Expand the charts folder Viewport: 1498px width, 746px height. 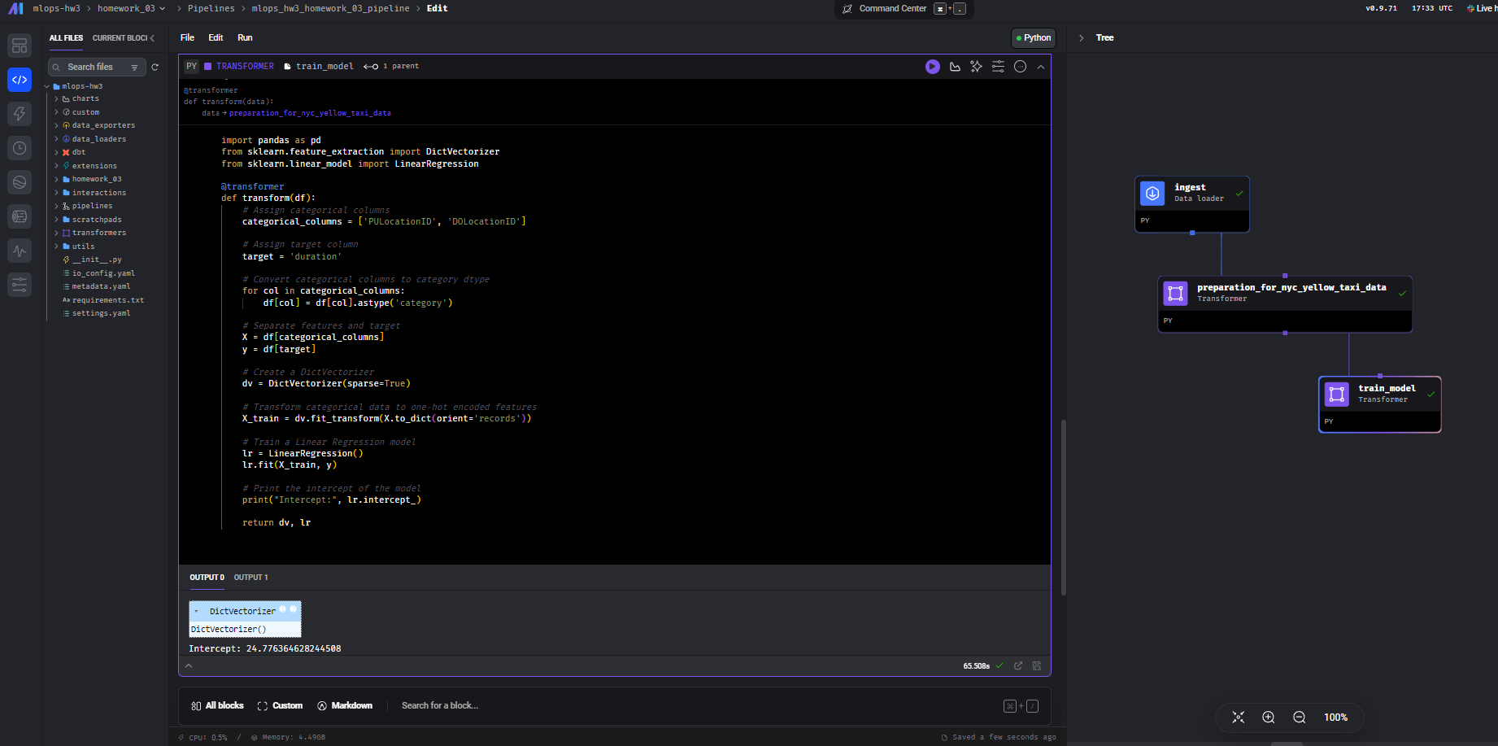click(56, 99)
